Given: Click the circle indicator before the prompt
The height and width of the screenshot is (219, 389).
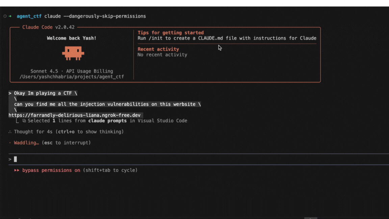Looking at the screenshot, I should pos(5,16).
